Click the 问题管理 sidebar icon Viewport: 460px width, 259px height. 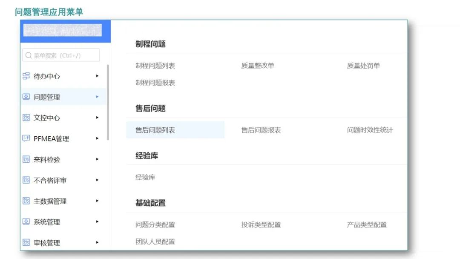point(26,97)
